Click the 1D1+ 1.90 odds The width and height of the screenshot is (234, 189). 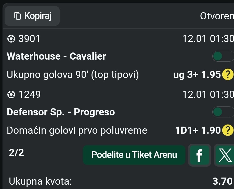pos(198,130)
